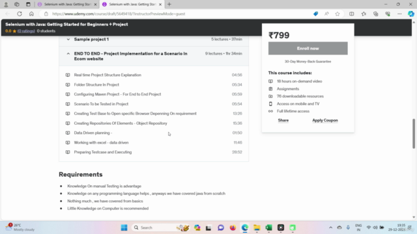Open the taskbar clock and date
This screenshot has height=234, width=417.
pos(397,227)
